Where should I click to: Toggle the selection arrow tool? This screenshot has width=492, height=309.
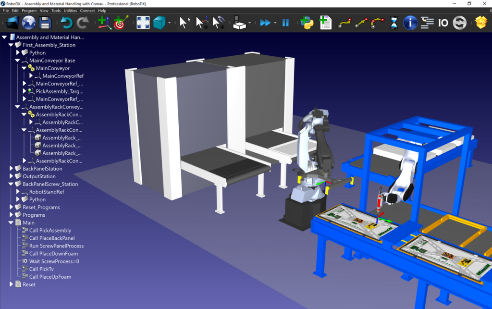(184, 22)
